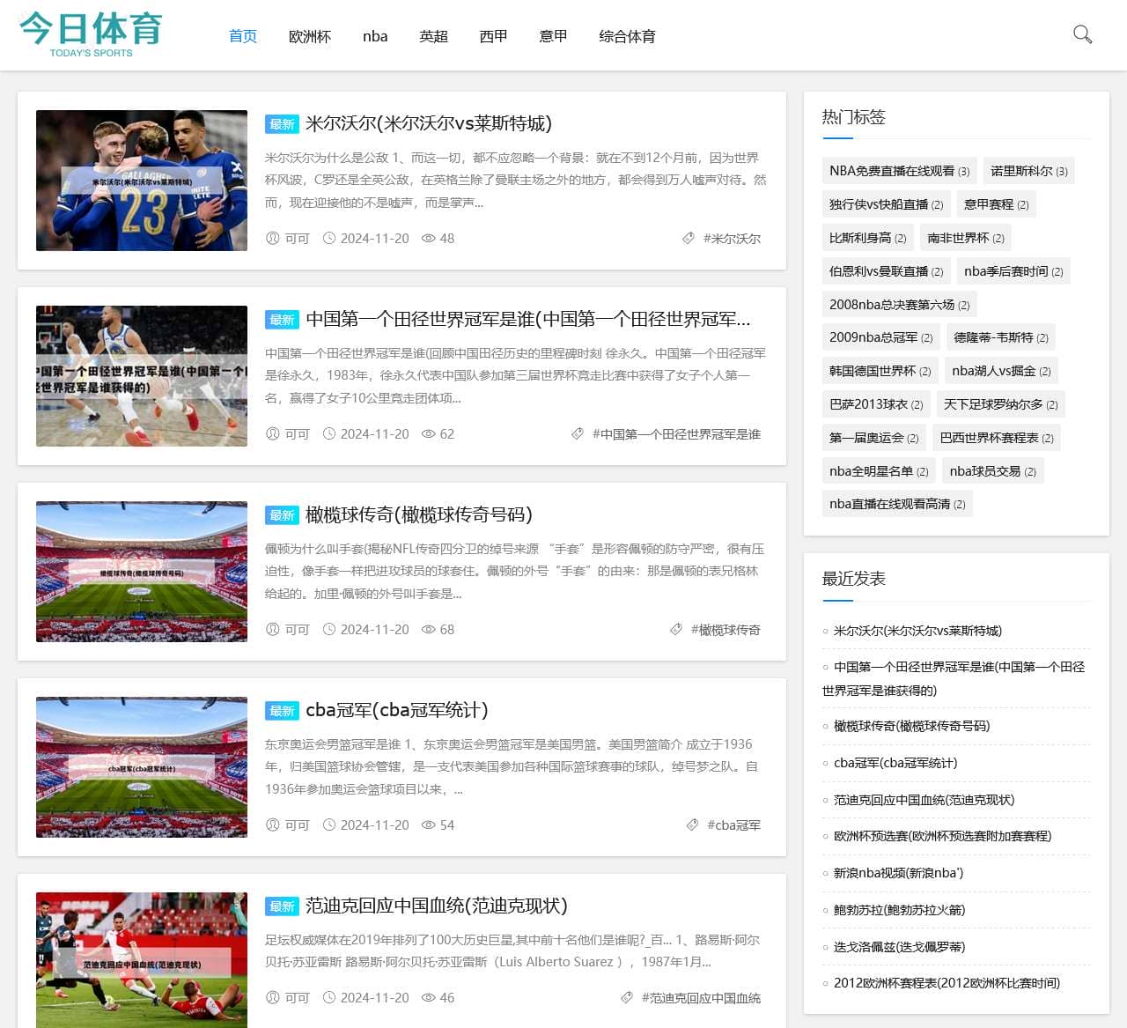The width and height of the screenshot is (1127, 1028).
Task: Click clock icon on cba冠军 article
Action: 329,825
